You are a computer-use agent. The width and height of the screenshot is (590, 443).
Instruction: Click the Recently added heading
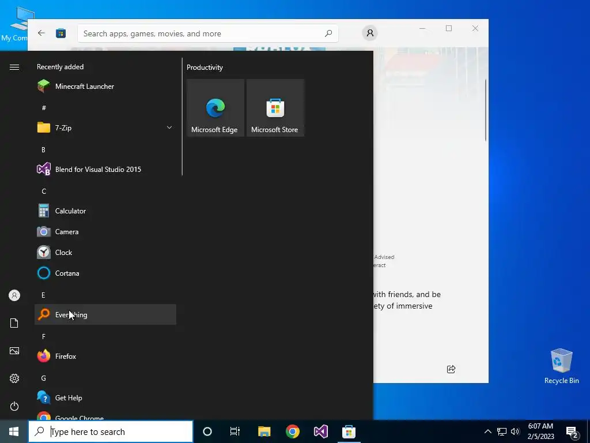(60, 67)
